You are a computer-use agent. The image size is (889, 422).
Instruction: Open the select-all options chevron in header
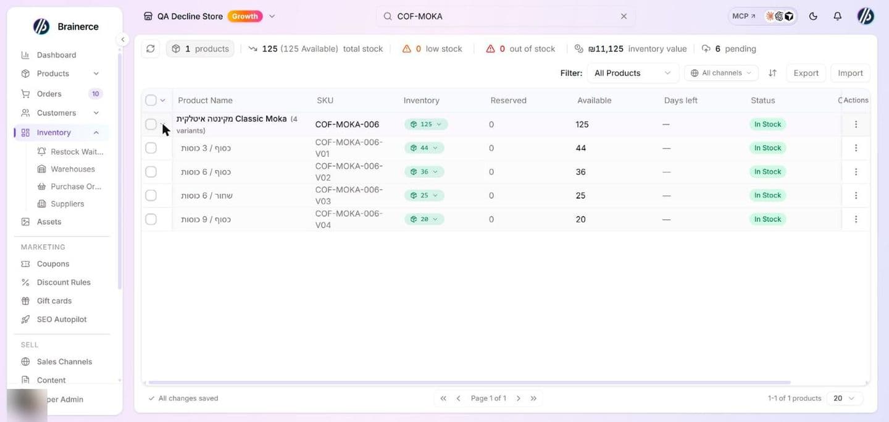coord(163,100)
